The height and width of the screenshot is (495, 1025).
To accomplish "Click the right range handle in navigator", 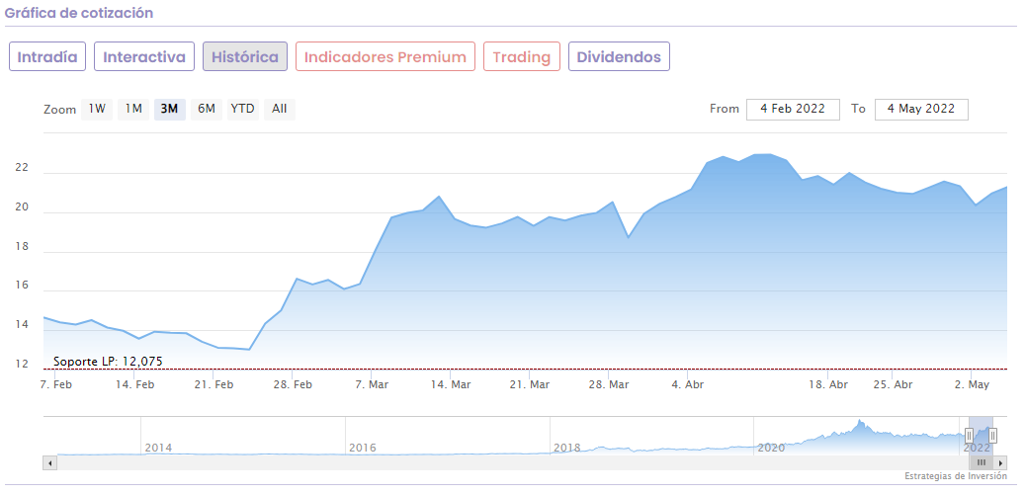I will click(992, 436).
